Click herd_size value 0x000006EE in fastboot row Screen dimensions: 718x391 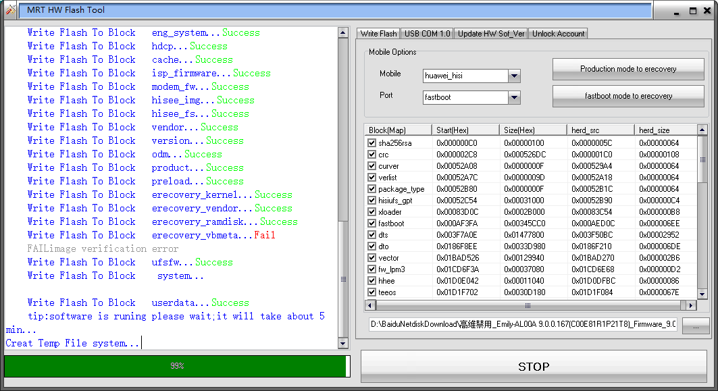[659, 223]
